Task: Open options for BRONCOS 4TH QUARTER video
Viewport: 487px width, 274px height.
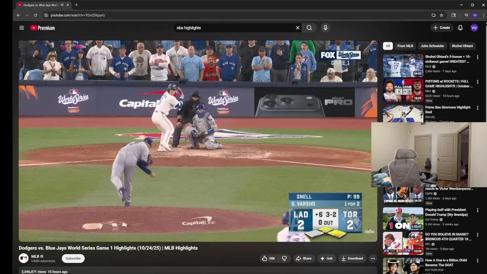Action: click(477, 235)
